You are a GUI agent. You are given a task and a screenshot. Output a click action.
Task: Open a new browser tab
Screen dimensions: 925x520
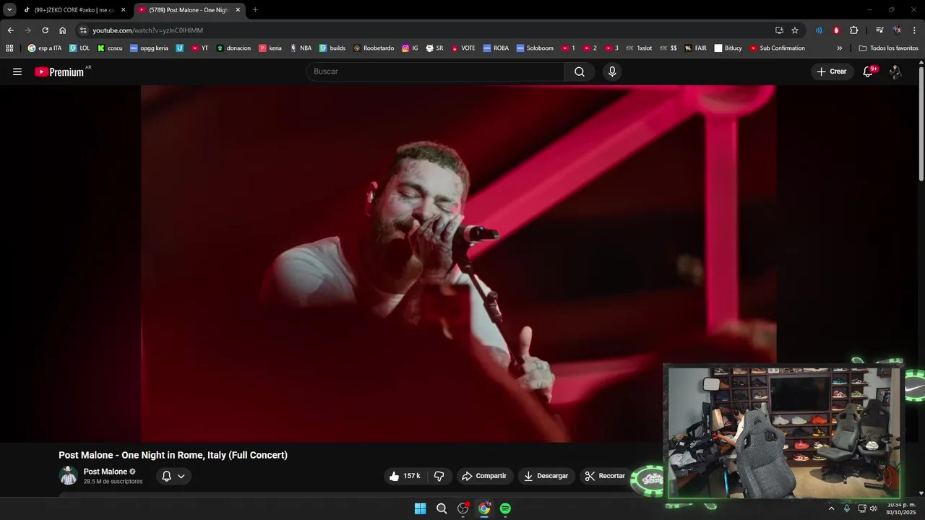[255, 10]
